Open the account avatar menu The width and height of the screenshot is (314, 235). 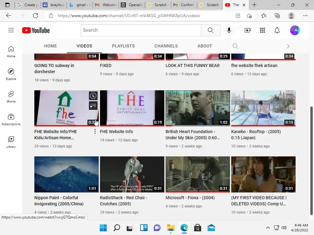coord(295,30)
